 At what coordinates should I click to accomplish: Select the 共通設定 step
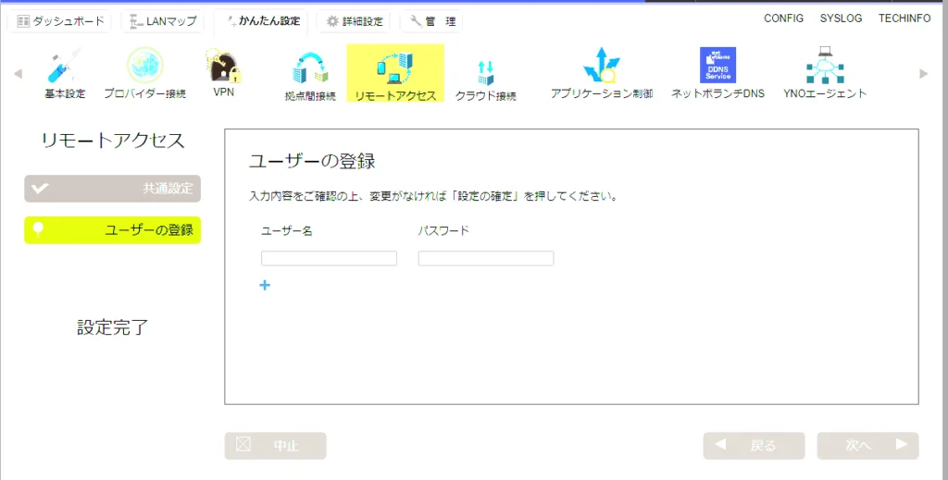point(112,189)
